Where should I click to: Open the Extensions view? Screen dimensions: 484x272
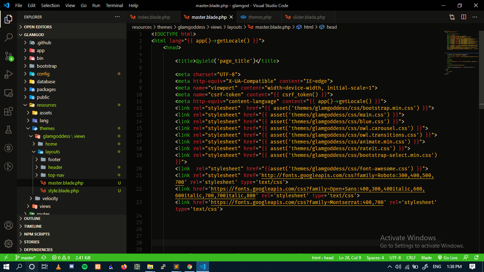coord(9,111)
